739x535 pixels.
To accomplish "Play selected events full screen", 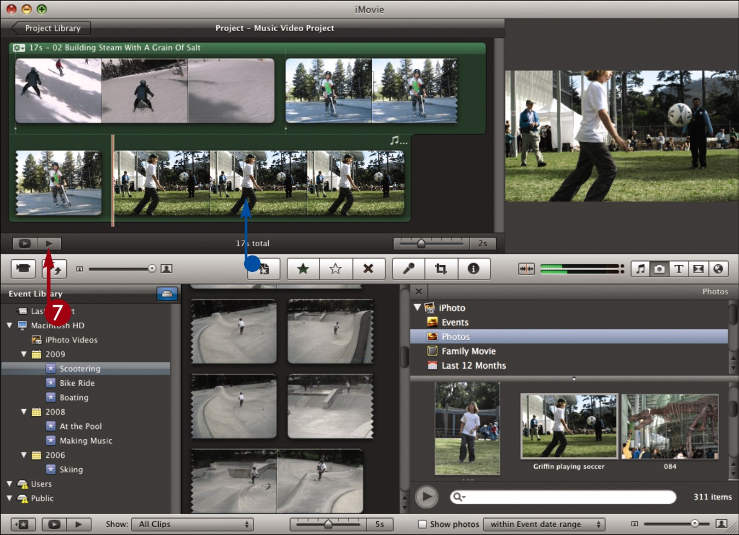I will tap(54, 524).
